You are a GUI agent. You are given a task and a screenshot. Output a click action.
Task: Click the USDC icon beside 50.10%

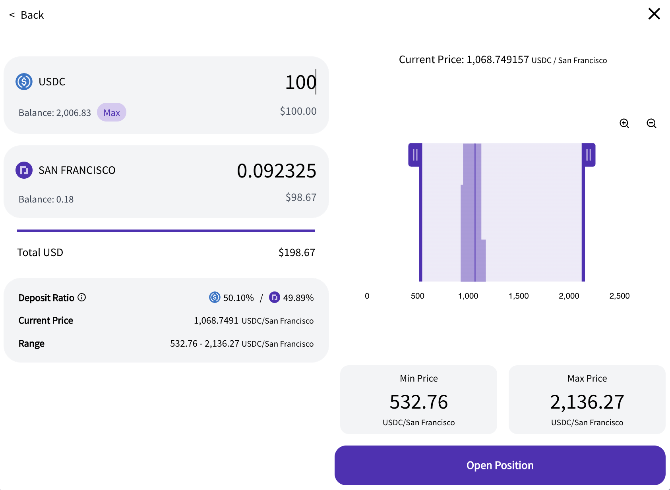(x=215, y=297)
